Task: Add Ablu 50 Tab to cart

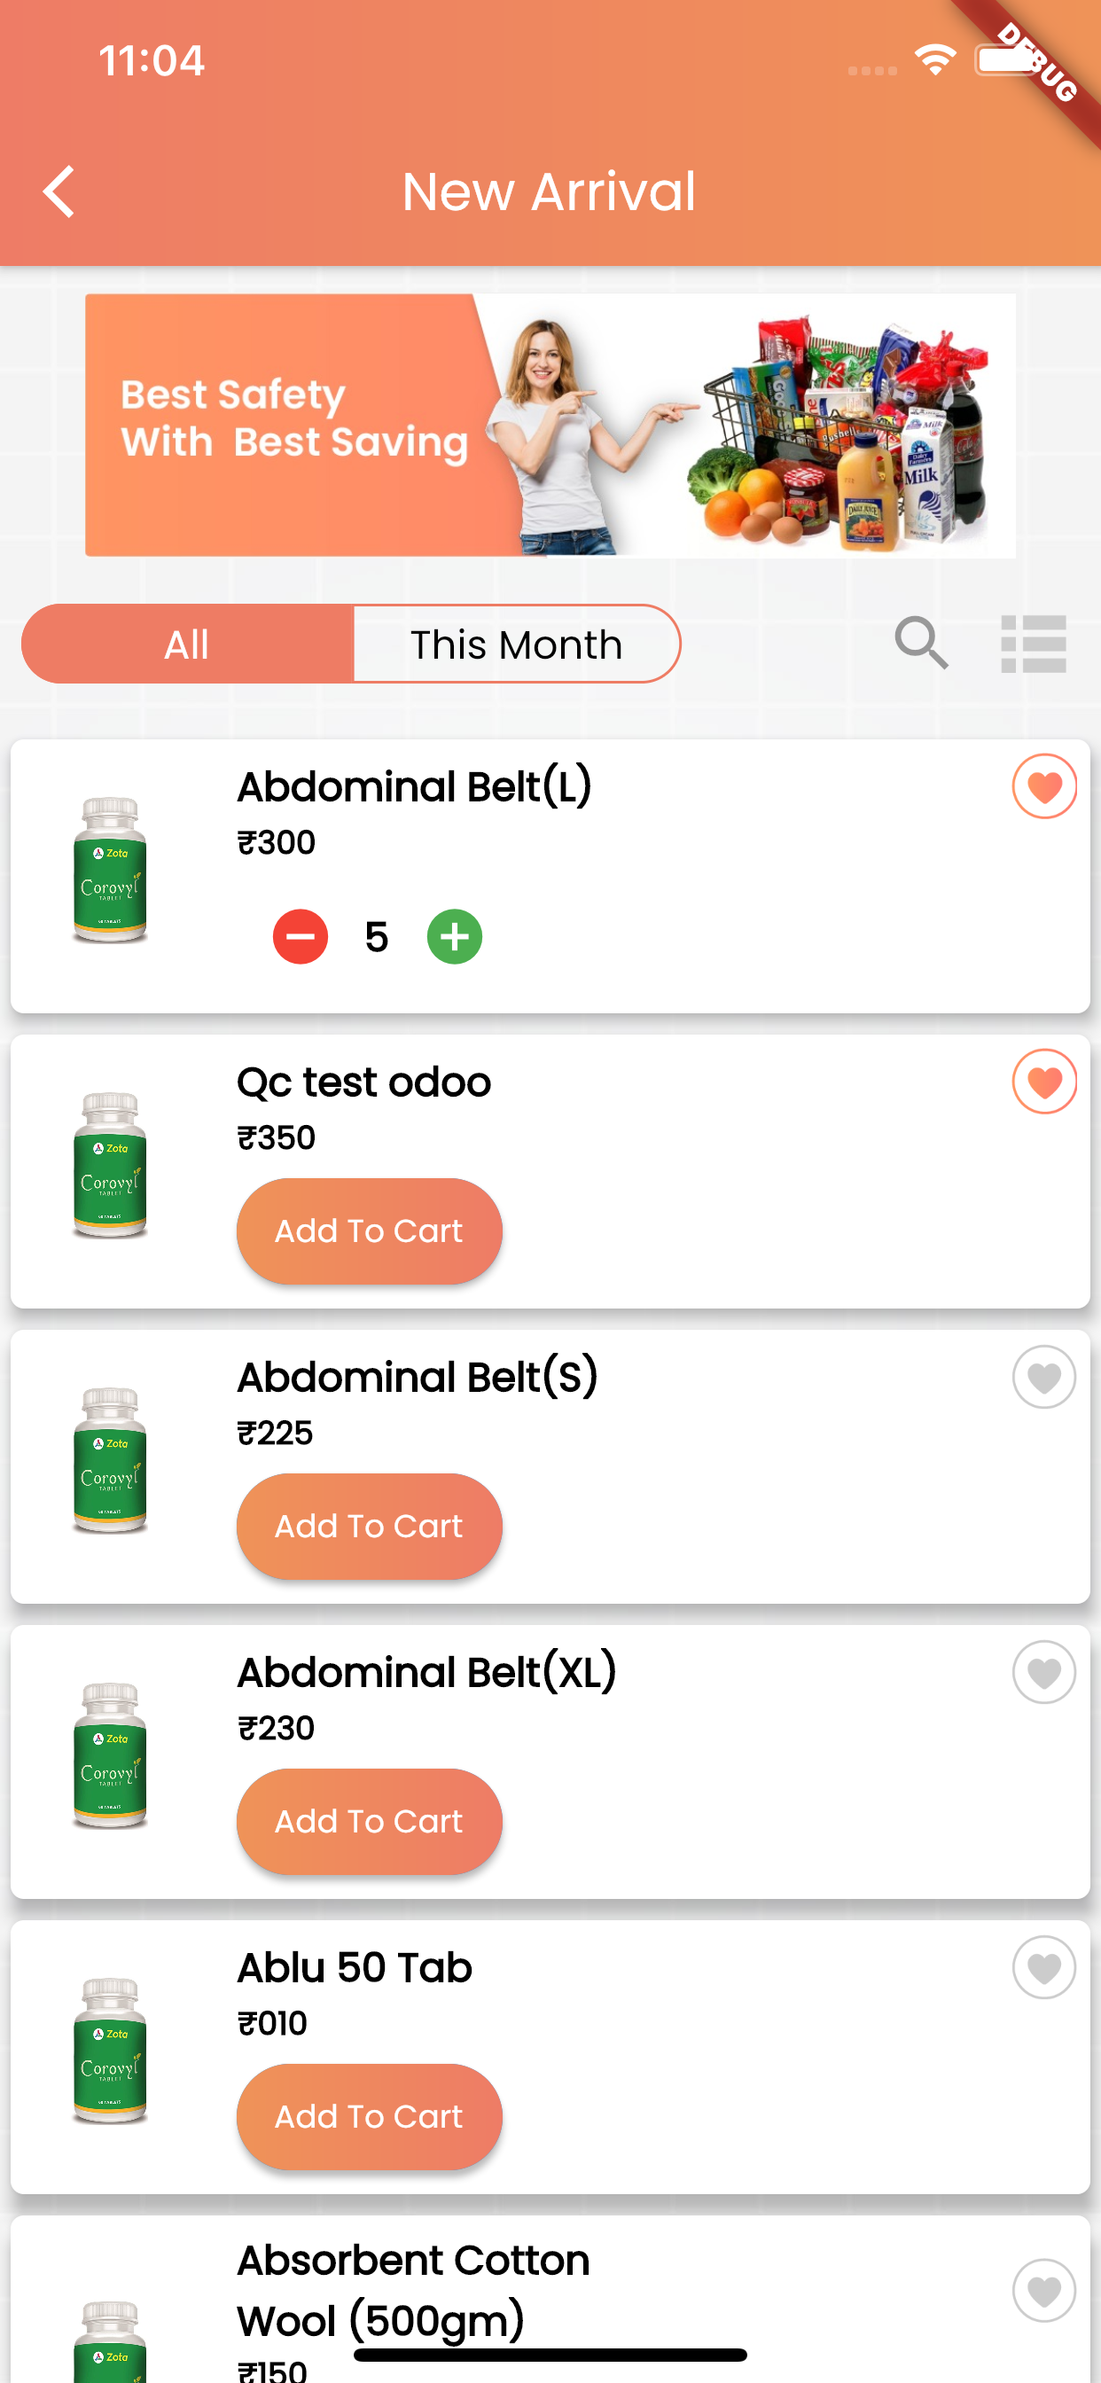Action: pyautogui.click(x=369, y=2115)
